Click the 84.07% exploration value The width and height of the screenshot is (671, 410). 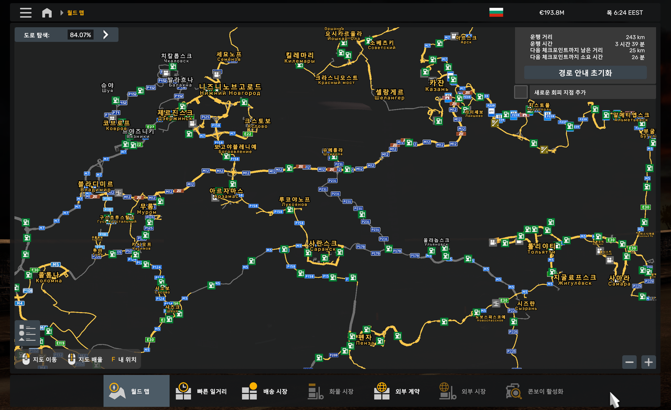coord(80,35)
